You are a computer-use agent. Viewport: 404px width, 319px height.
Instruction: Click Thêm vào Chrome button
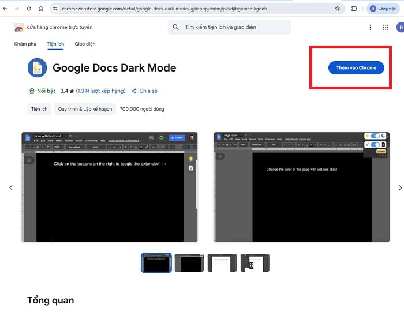pyautogui.click(x=356, y=67)
